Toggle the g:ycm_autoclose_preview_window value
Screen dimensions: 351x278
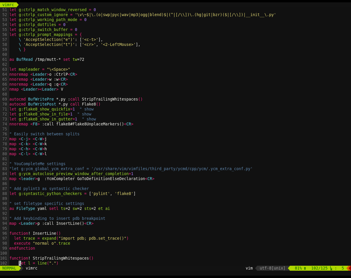coord(131,174)
